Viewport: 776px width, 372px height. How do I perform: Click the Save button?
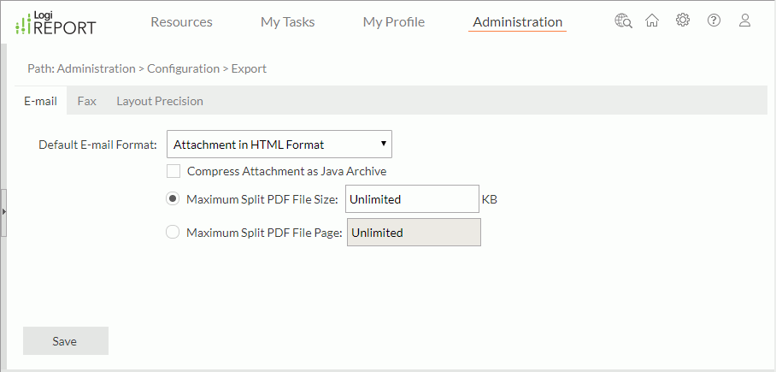coord(65,341)
